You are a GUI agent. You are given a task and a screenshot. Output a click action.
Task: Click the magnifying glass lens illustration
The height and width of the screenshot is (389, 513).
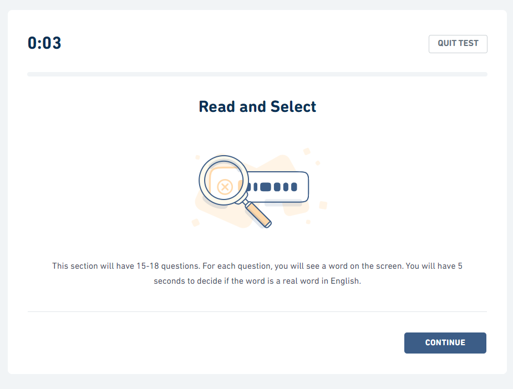[x=223, y=179]
